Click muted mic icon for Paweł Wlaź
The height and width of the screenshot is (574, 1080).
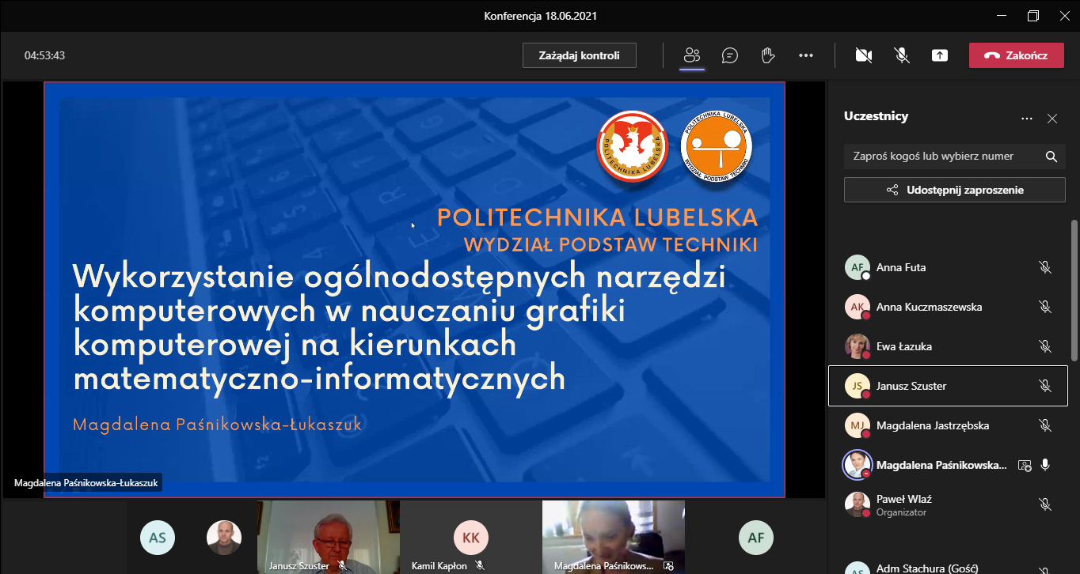pyautogui.click(x=1045, y=504)
